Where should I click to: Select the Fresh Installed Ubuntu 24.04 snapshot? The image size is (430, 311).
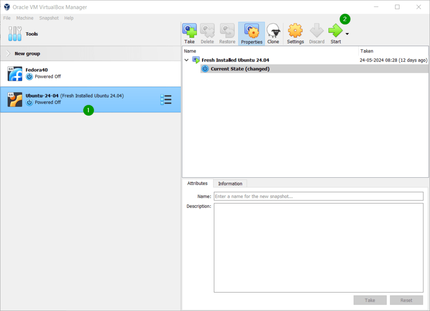(x=235, y=60)
